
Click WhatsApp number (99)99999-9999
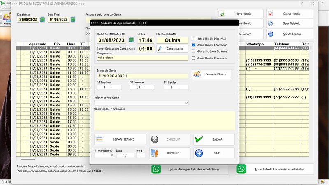(x=258, y=97)
